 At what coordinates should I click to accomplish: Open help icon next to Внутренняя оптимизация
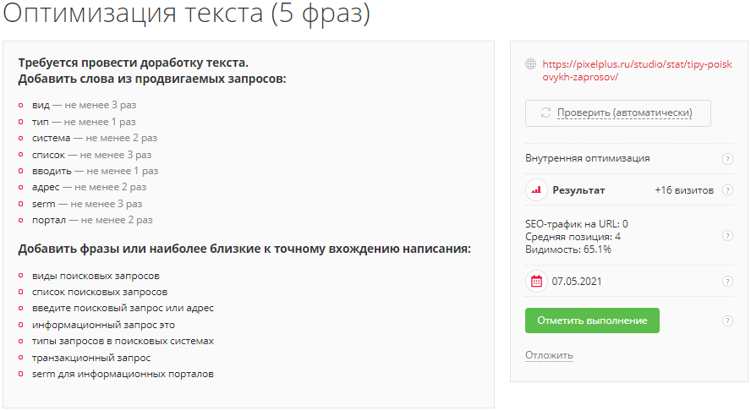click(727, 158)
